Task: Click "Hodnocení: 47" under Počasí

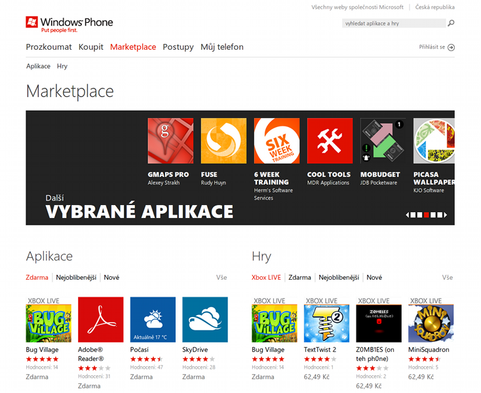Action: 146,367
